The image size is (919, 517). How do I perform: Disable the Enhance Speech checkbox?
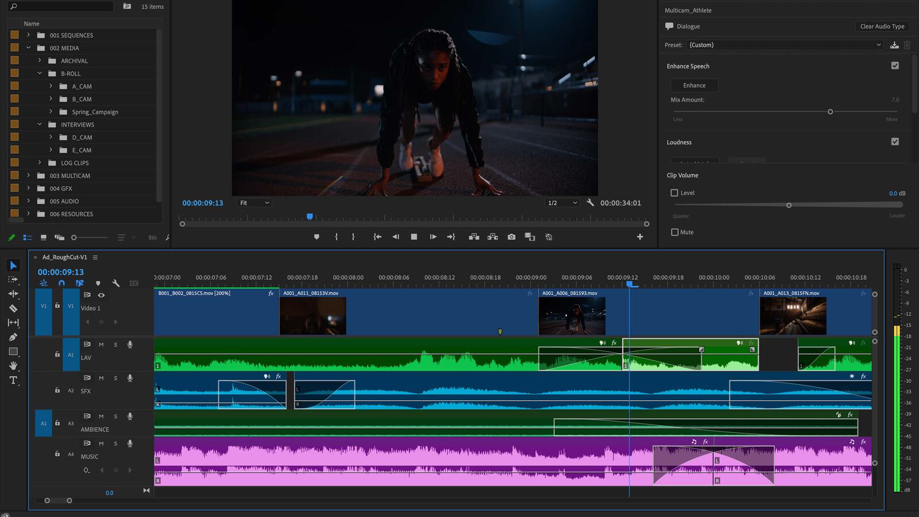(x=894, y=65)
